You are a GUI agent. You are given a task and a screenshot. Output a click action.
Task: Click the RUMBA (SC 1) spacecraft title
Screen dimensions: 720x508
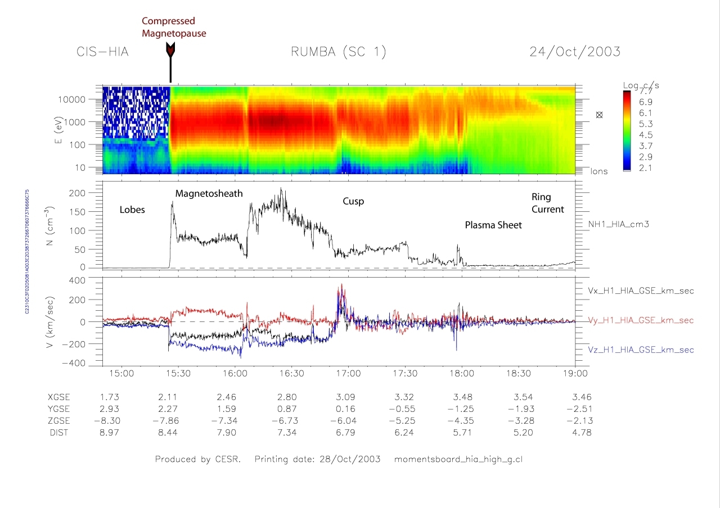tap(339, 52)
